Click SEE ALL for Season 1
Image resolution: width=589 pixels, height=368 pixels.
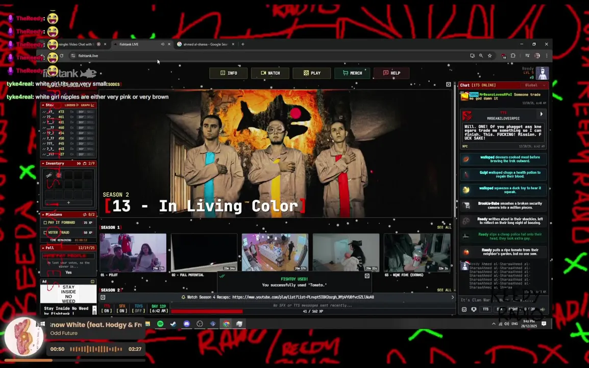pyautogui.click(x=444, y=227)
